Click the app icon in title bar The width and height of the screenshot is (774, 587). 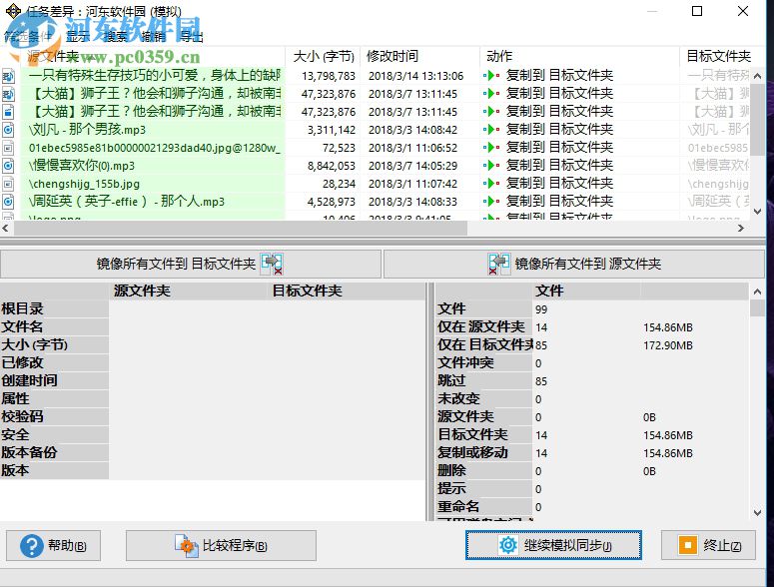(13, 11)
